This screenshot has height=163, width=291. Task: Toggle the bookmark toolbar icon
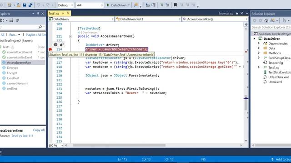pos(175,5)
